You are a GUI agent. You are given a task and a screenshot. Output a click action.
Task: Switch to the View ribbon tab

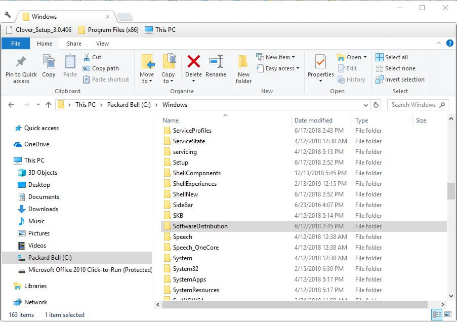point(102,44)
